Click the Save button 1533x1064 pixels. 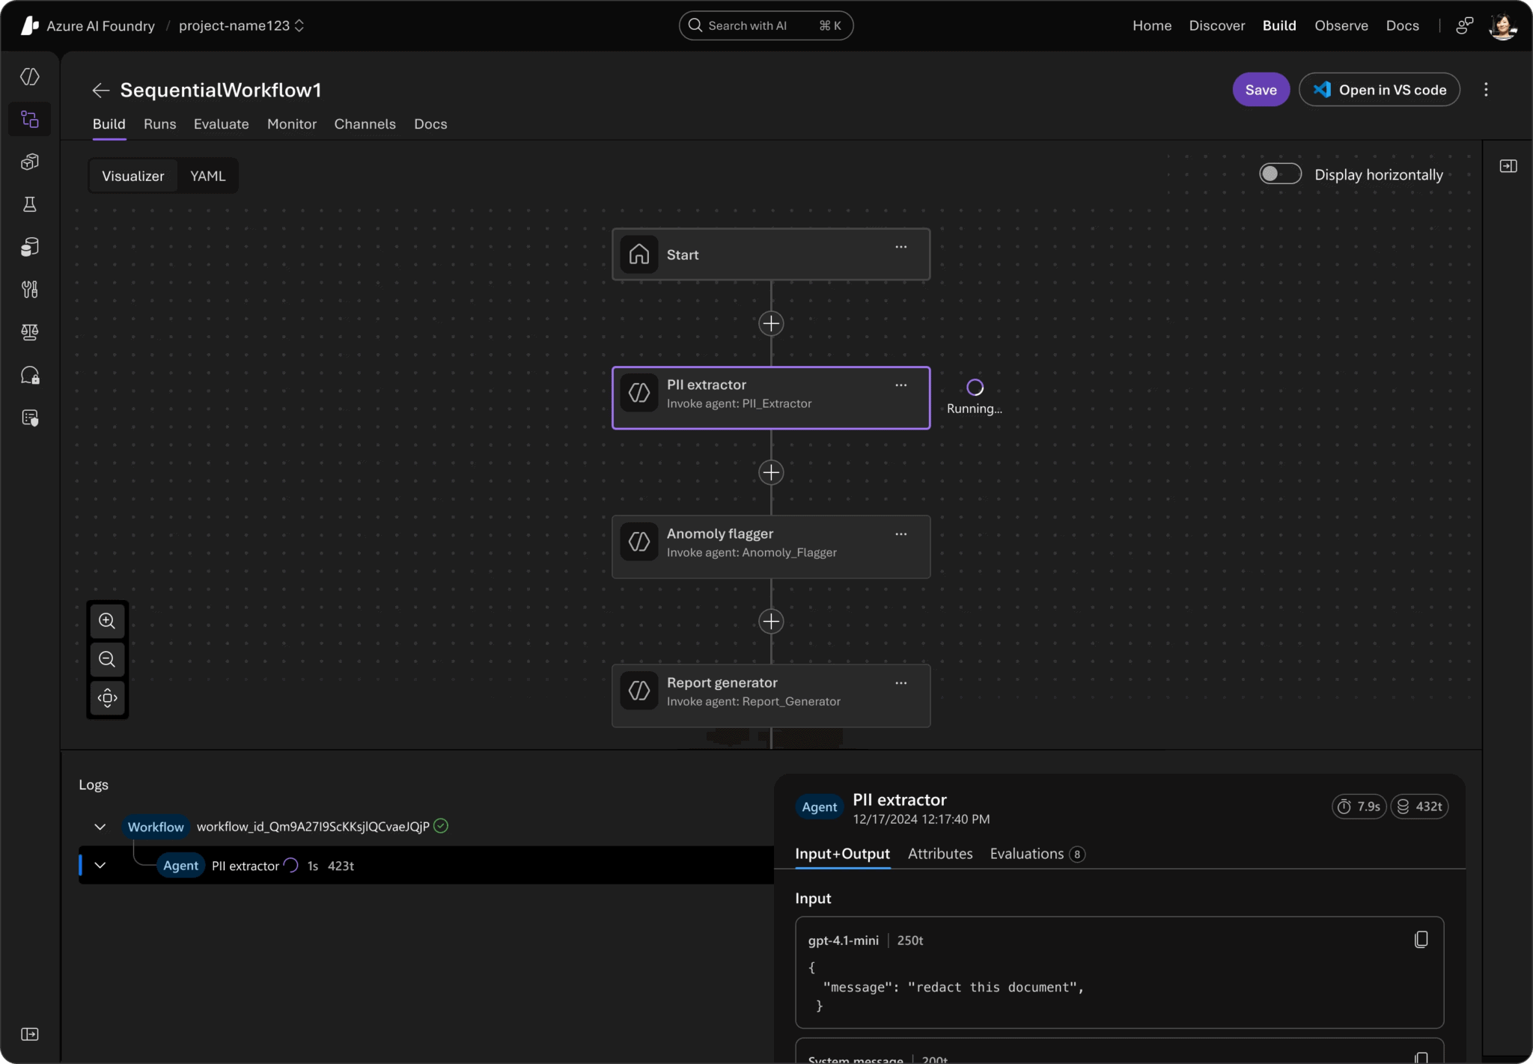point(1261,89)
